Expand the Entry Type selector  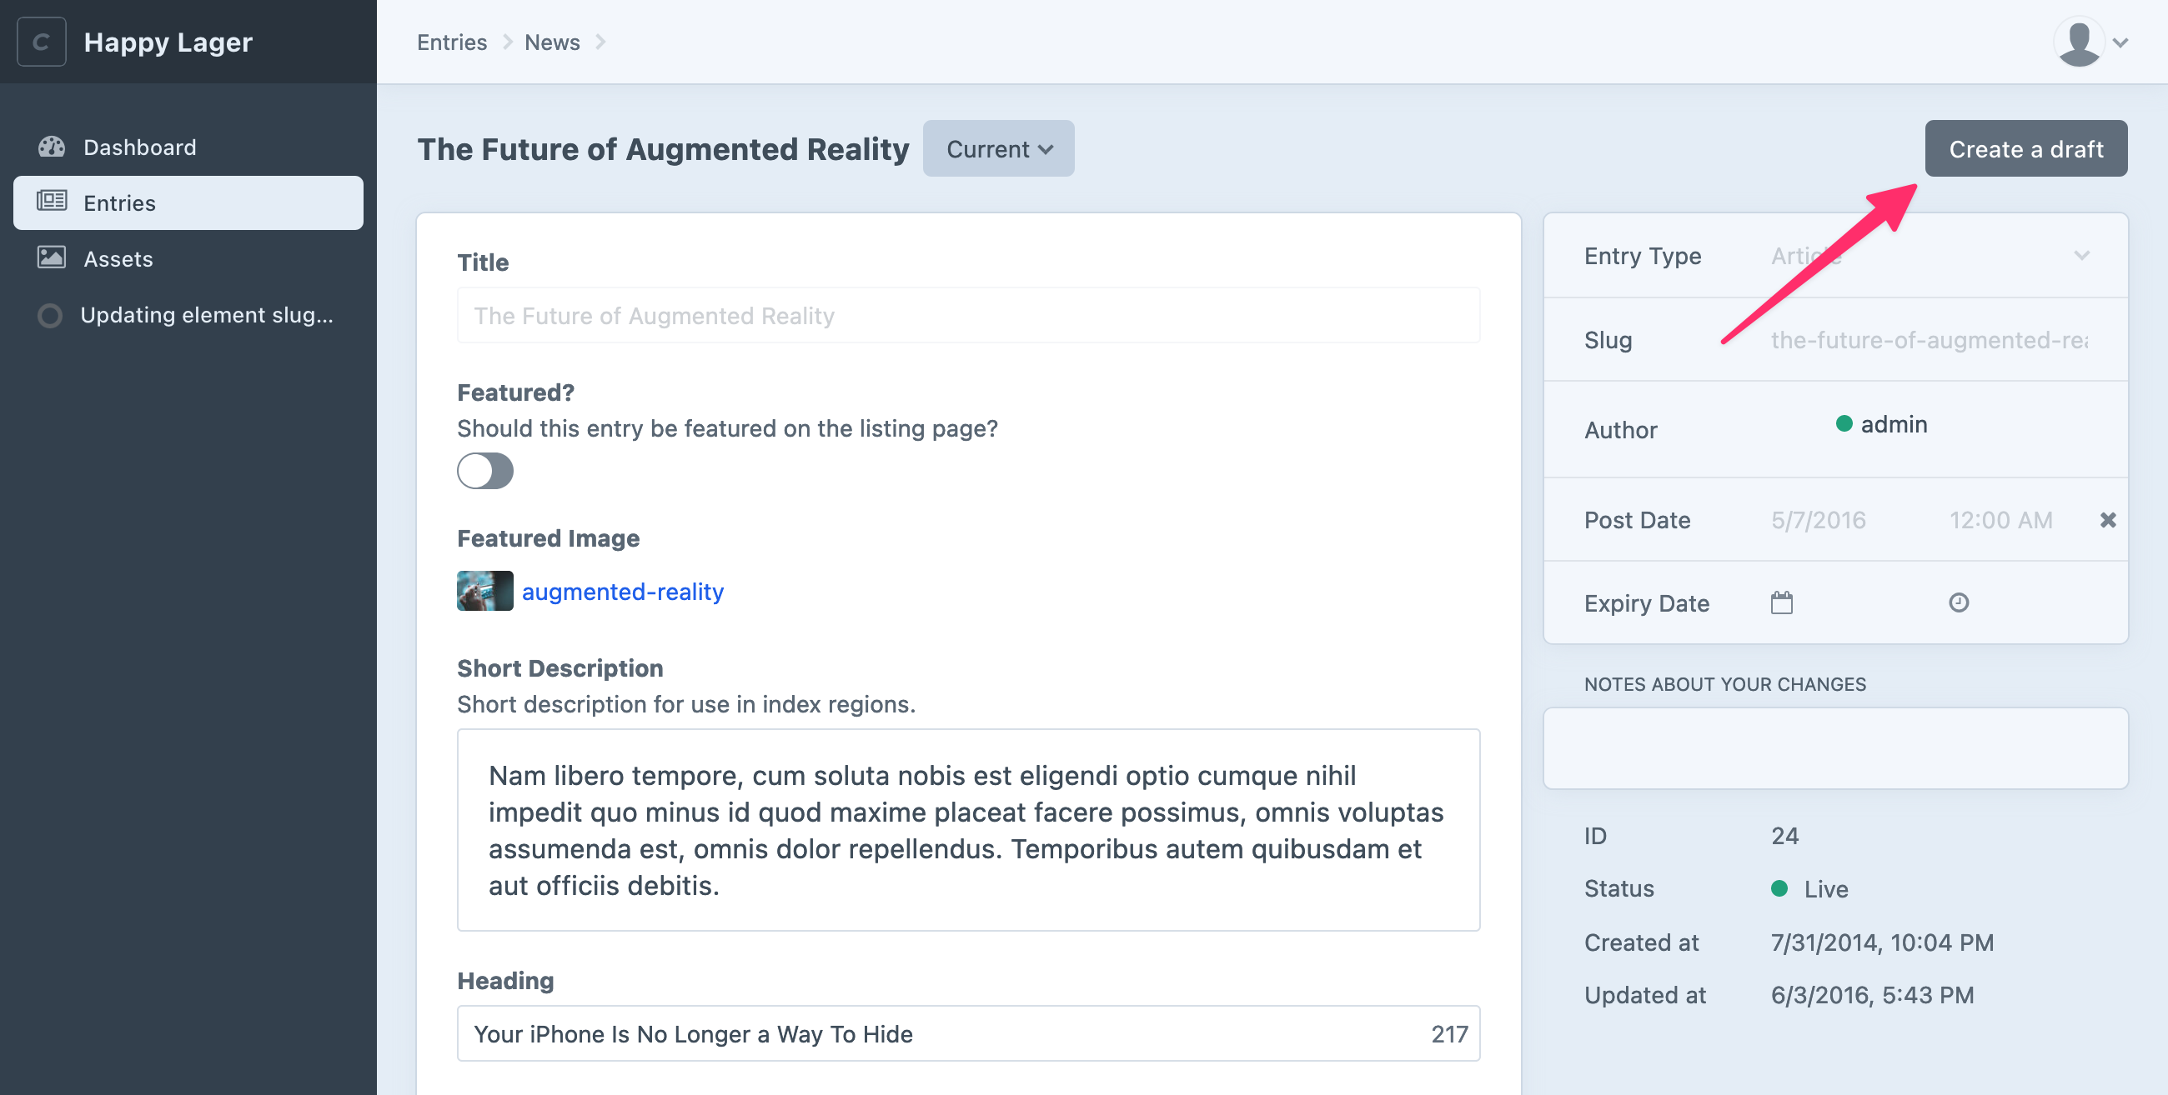2083,256
